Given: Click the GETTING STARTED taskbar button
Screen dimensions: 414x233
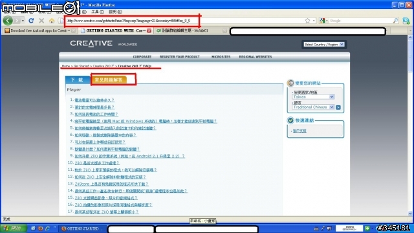Looking at the screenshot, I should 83,228.
